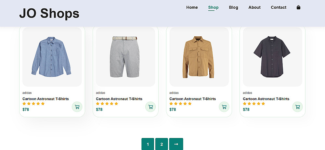Click the JO Shops logo title
This screenshot has height=150, width=325.
point(49,13)
